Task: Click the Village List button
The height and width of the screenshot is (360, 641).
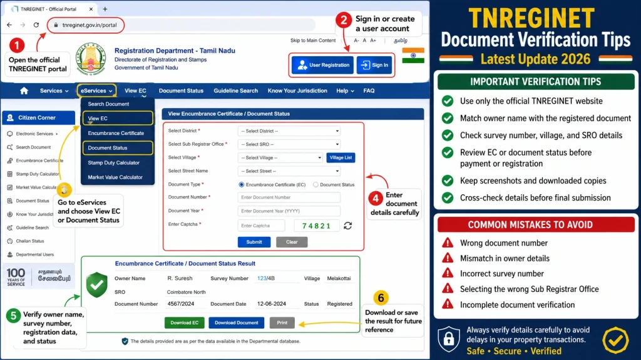Action: click(341, 157)
